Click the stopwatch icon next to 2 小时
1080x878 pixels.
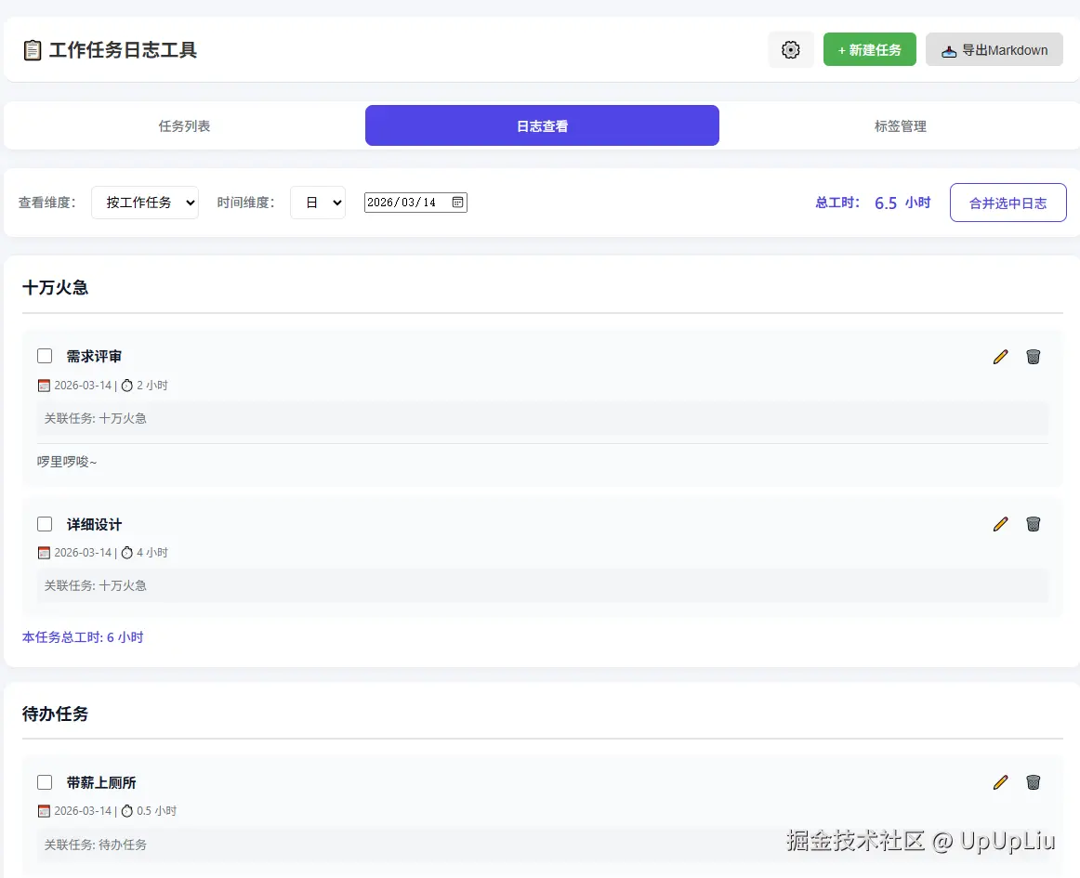[127, 386]
